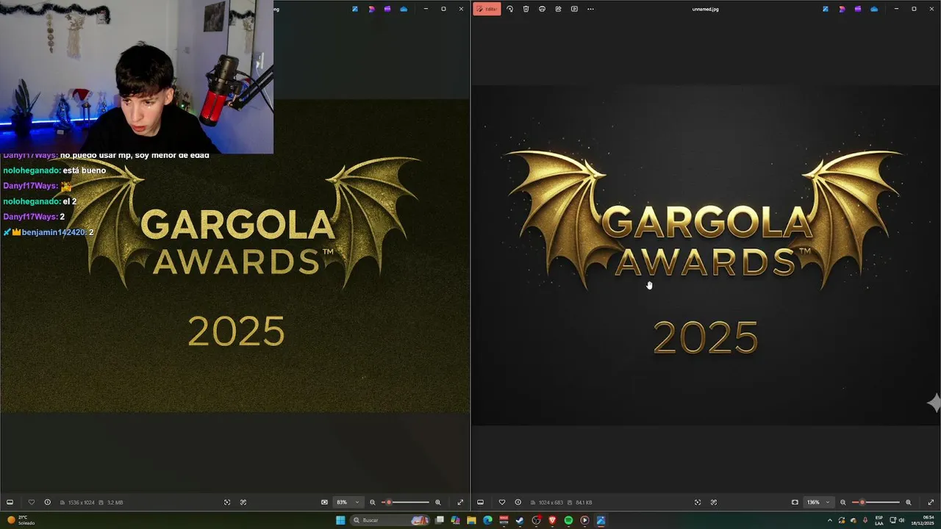Screen dimensions: 941x529
Task: Click 1024 x 683 dimensions text
Action: tap(550, 503)
